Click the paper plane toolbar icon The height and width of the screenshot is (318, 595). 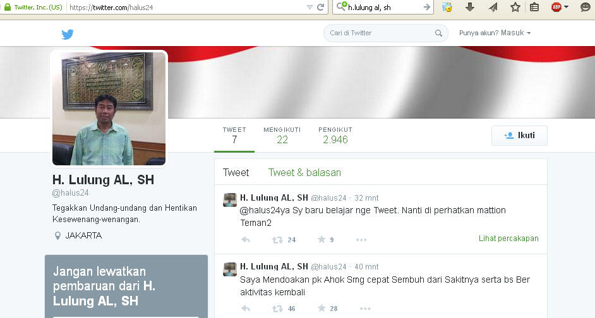[x=493, y=7]
